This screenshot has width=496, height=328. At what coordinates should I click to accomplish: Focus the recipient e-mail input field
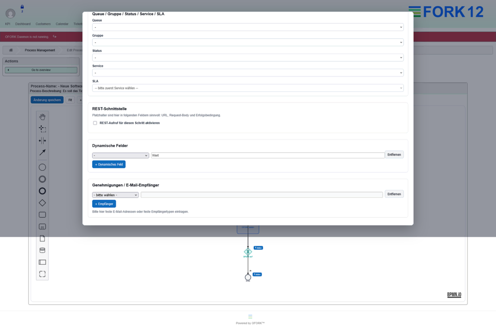[262, 195]
